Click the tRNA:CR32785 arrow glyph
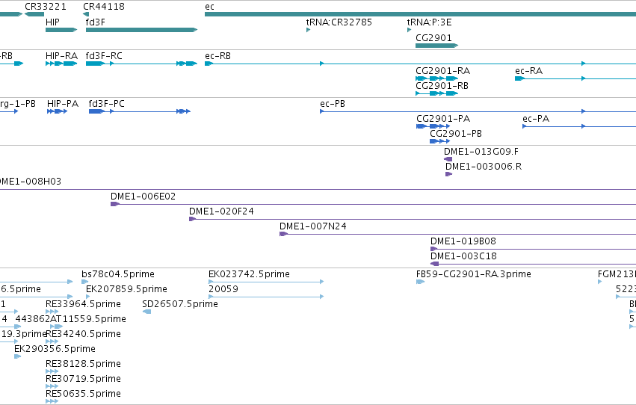The image size is (636, 405). (308, 30)
